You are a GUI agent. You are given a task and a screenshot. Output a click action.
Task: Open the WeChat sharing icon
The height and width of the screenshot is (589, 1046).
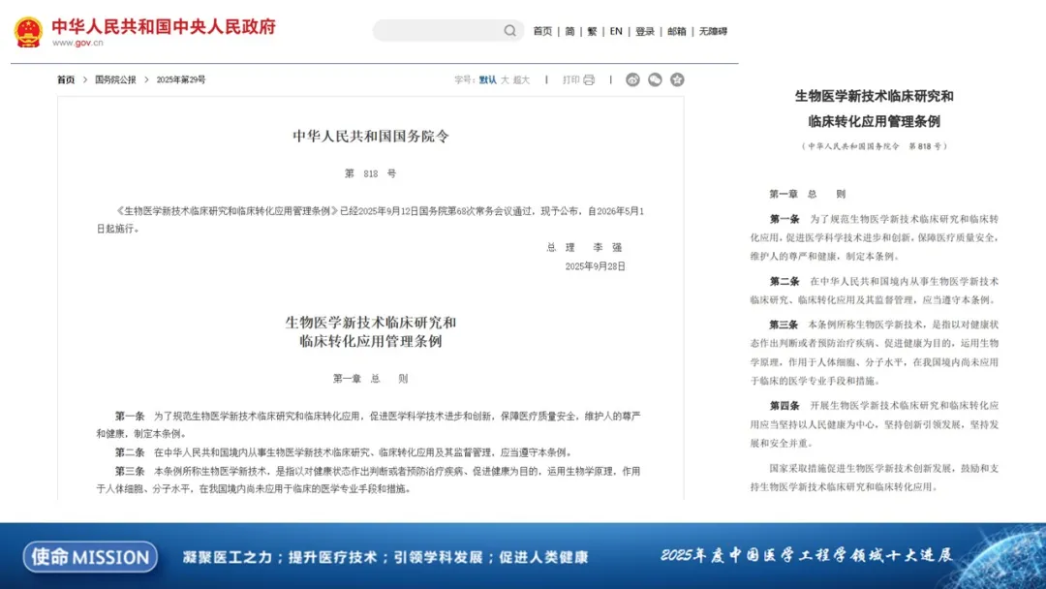(654, 81)
